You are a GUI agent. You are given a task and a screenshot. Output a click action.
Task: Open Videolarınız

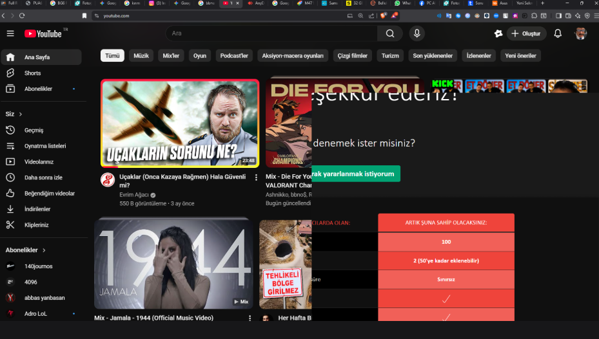(41, 161)
